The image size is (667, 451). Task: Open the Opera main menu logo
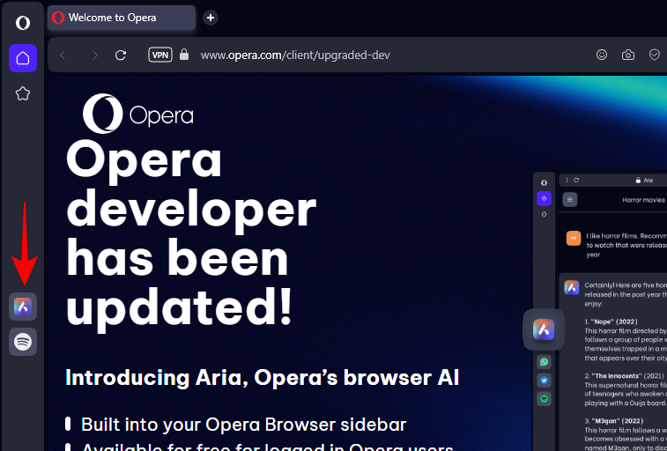(x=23, y=23)
